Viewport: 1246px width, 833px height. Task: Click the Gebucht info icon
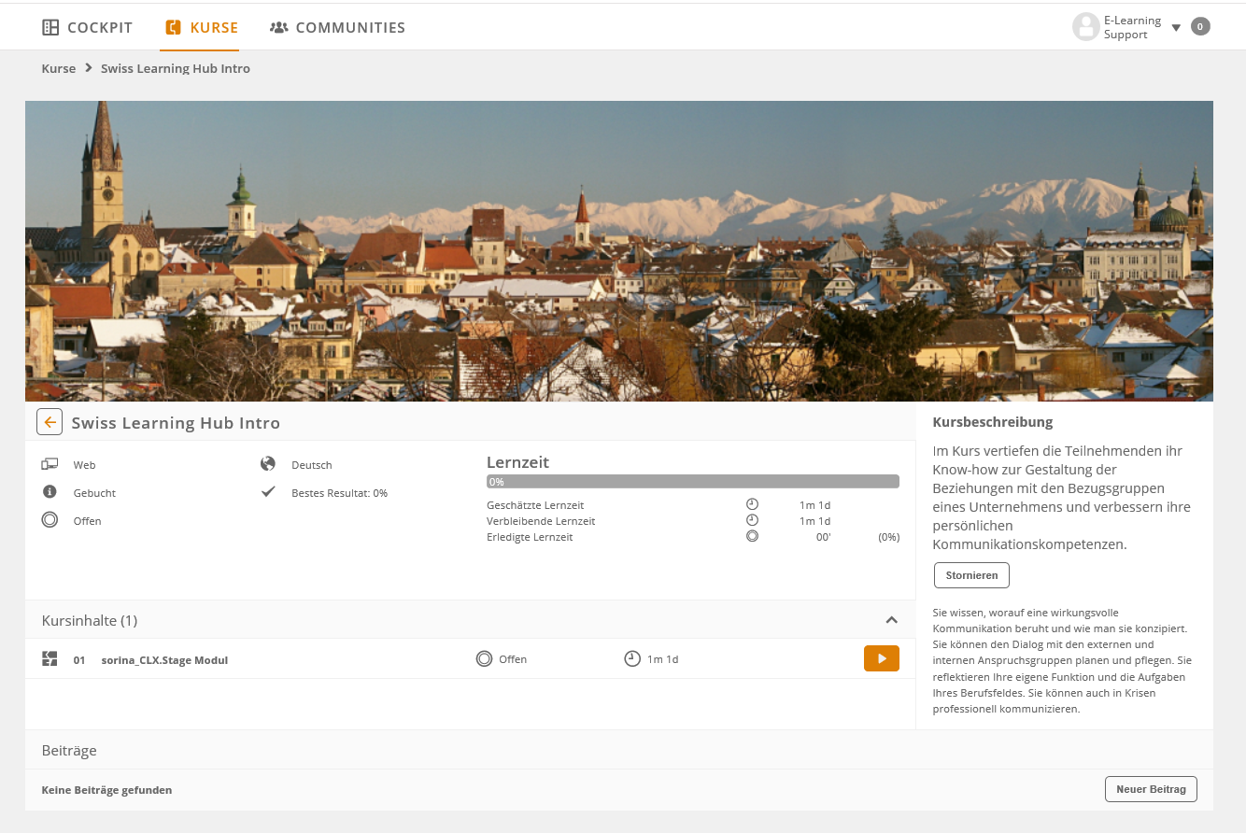pos(50,492)
